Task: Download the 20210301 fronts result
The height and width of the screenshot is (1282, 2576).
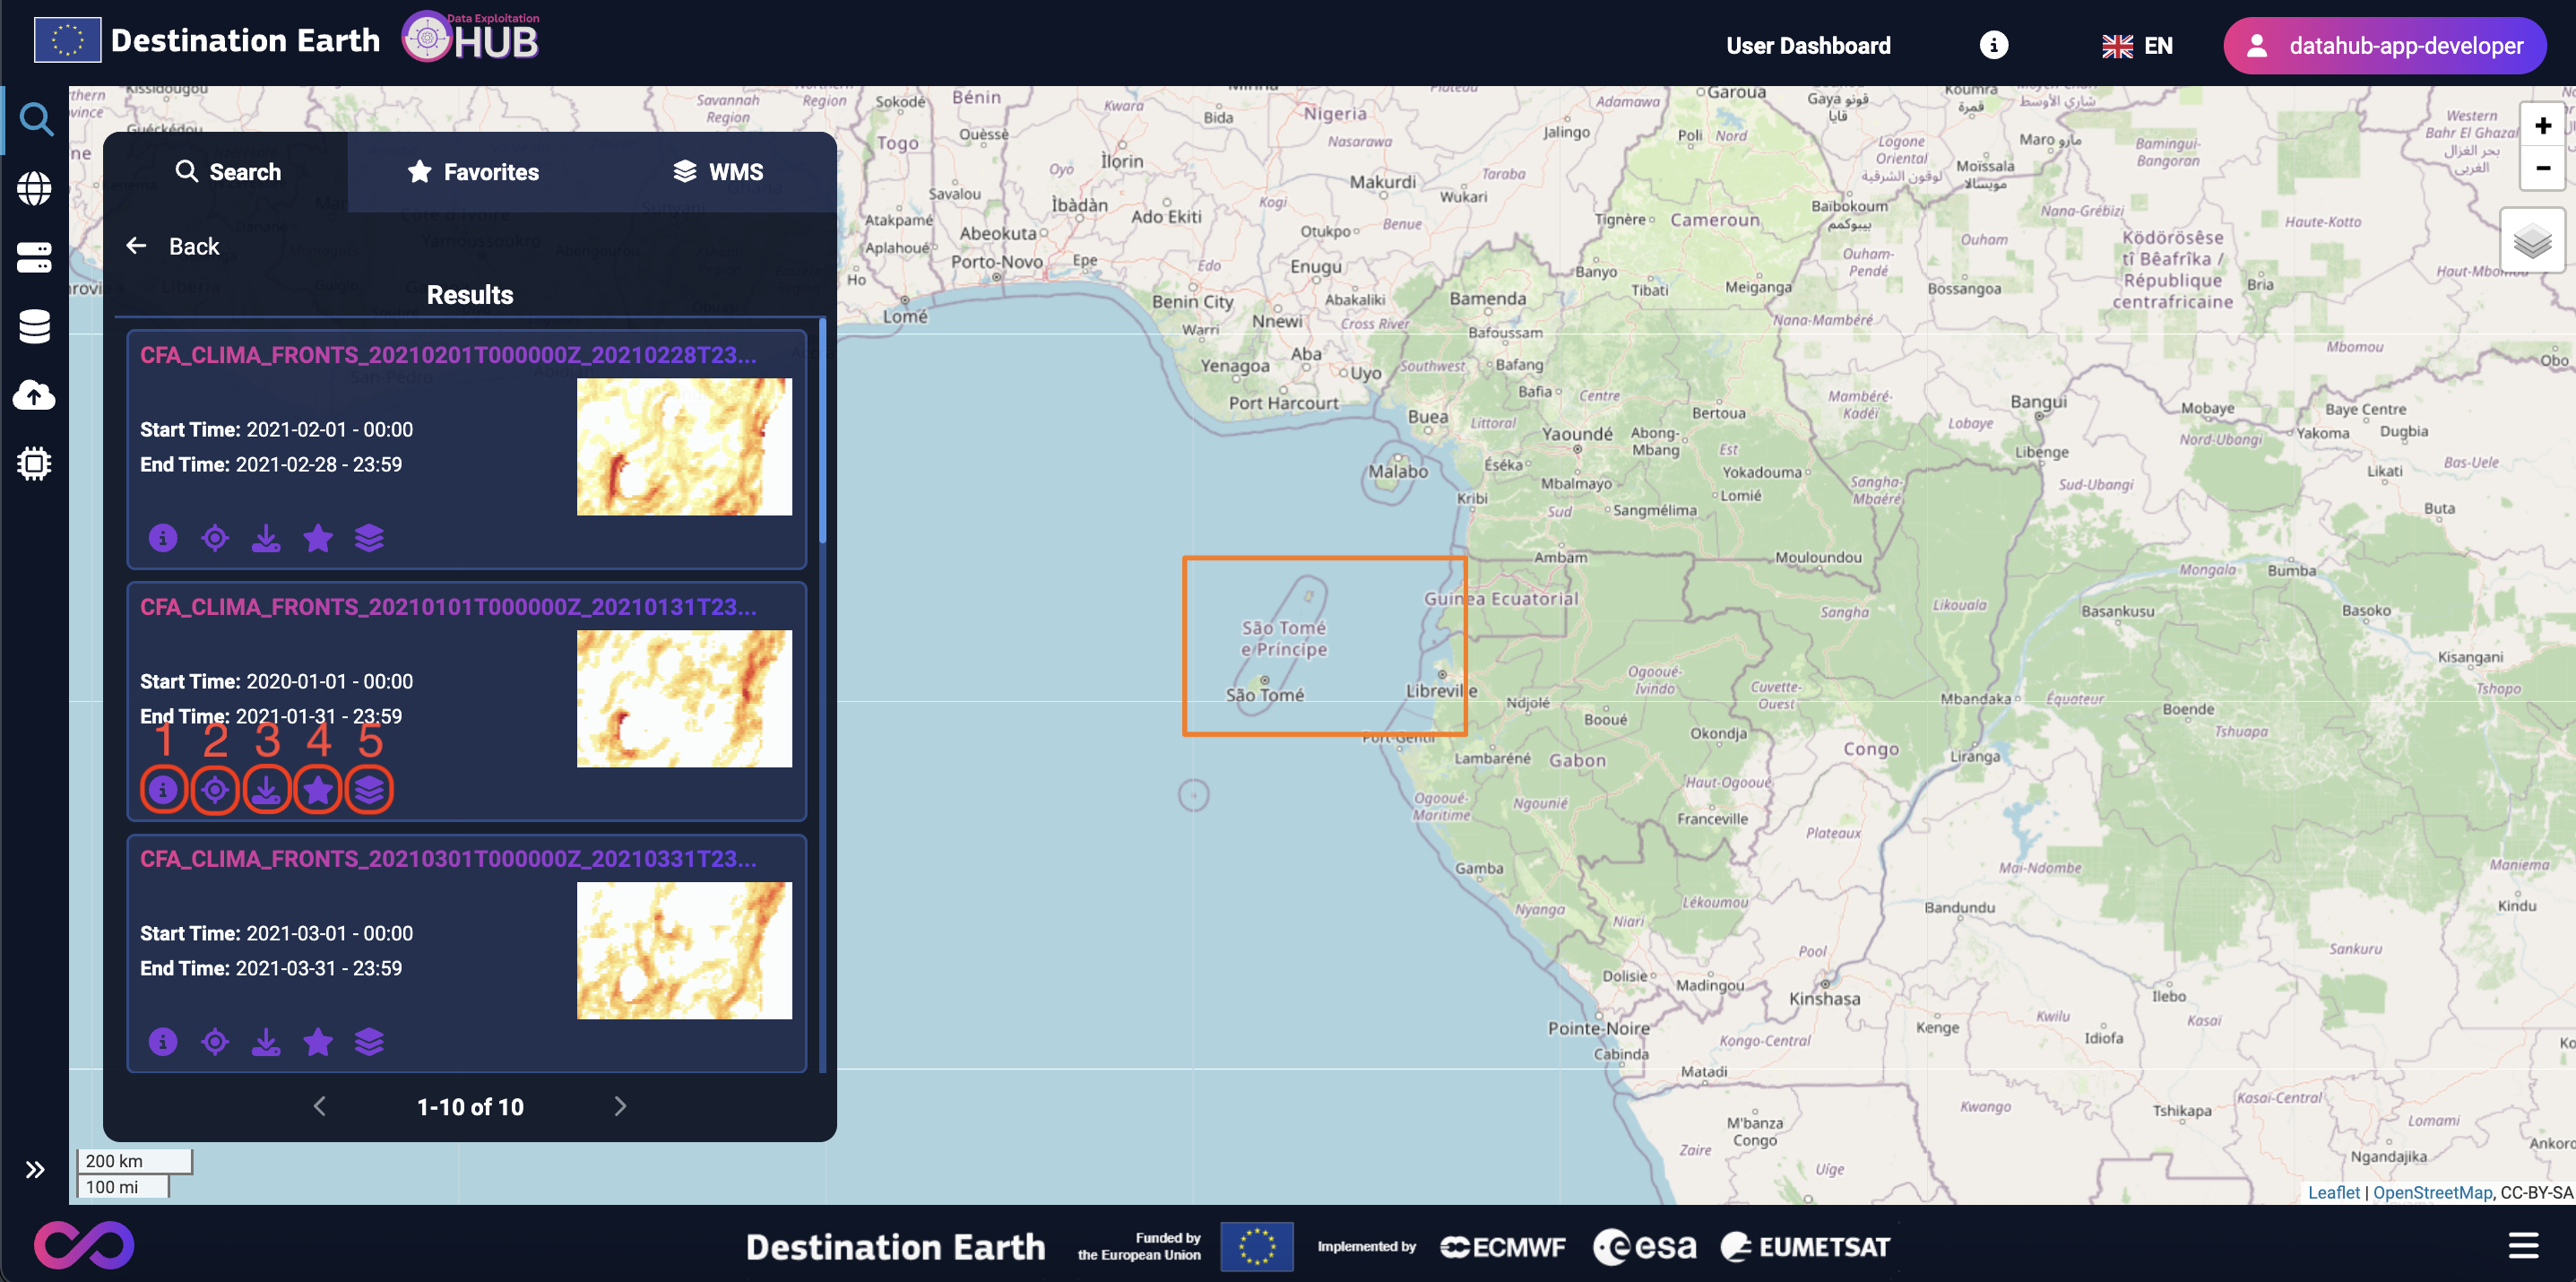Action: pos(266,1042)
